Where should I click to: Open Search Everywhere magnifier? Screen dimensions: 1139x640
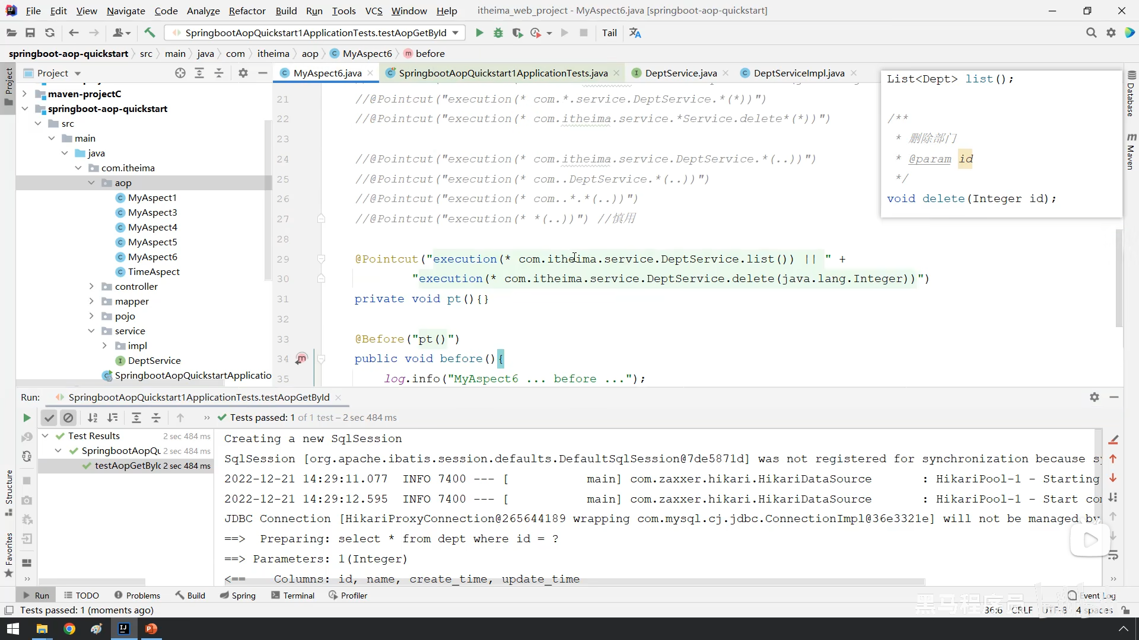pyautogui.click(x=1091, y=33)
